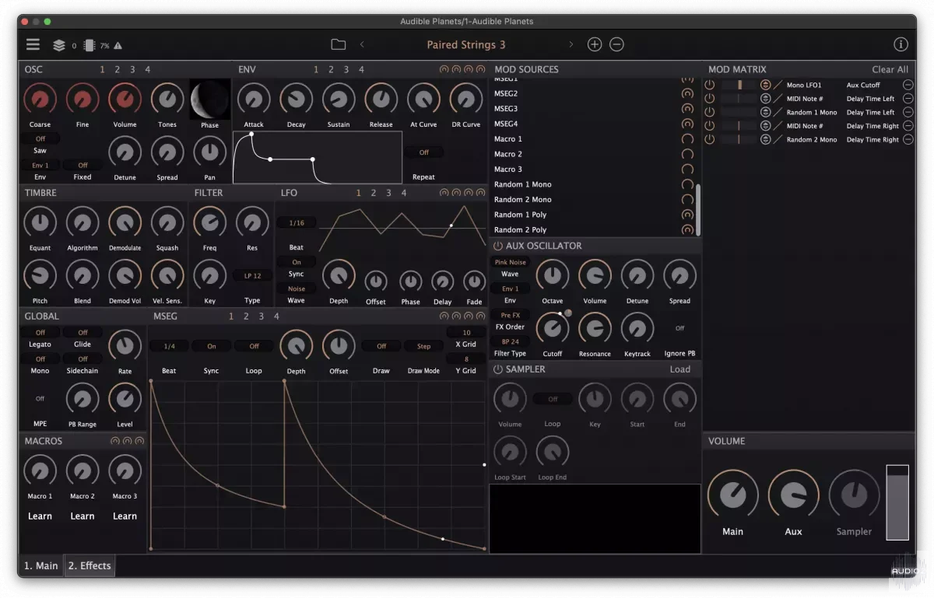This screenshot has height=598, width=934.
Task: Open the info button
Action: 901,45
